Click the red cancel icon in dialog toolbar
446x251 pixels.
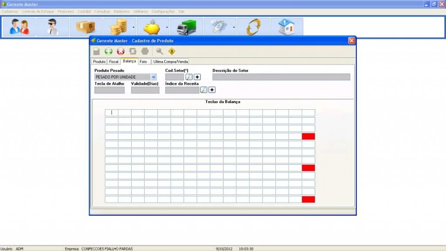click(121, 51)
